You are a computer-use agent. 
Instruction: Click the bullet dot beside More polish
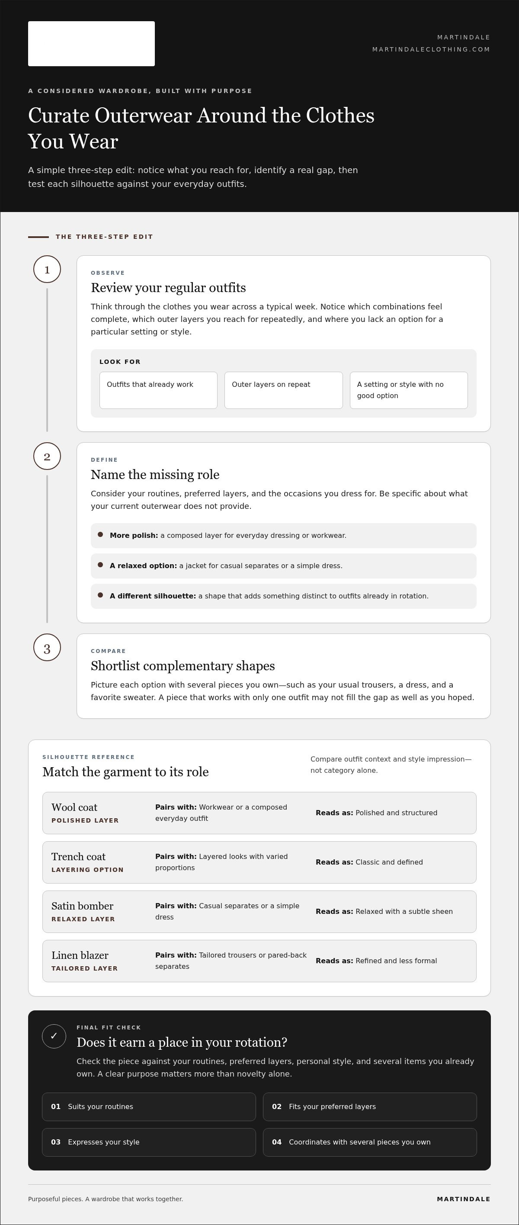pyautogui.click(x=100, y=534)
